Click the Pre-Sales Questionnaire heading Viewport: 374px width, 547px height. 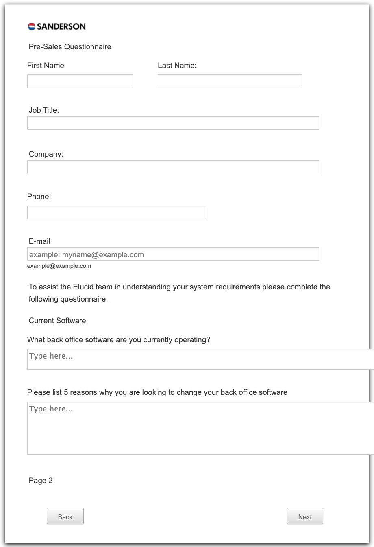point(70,47)
